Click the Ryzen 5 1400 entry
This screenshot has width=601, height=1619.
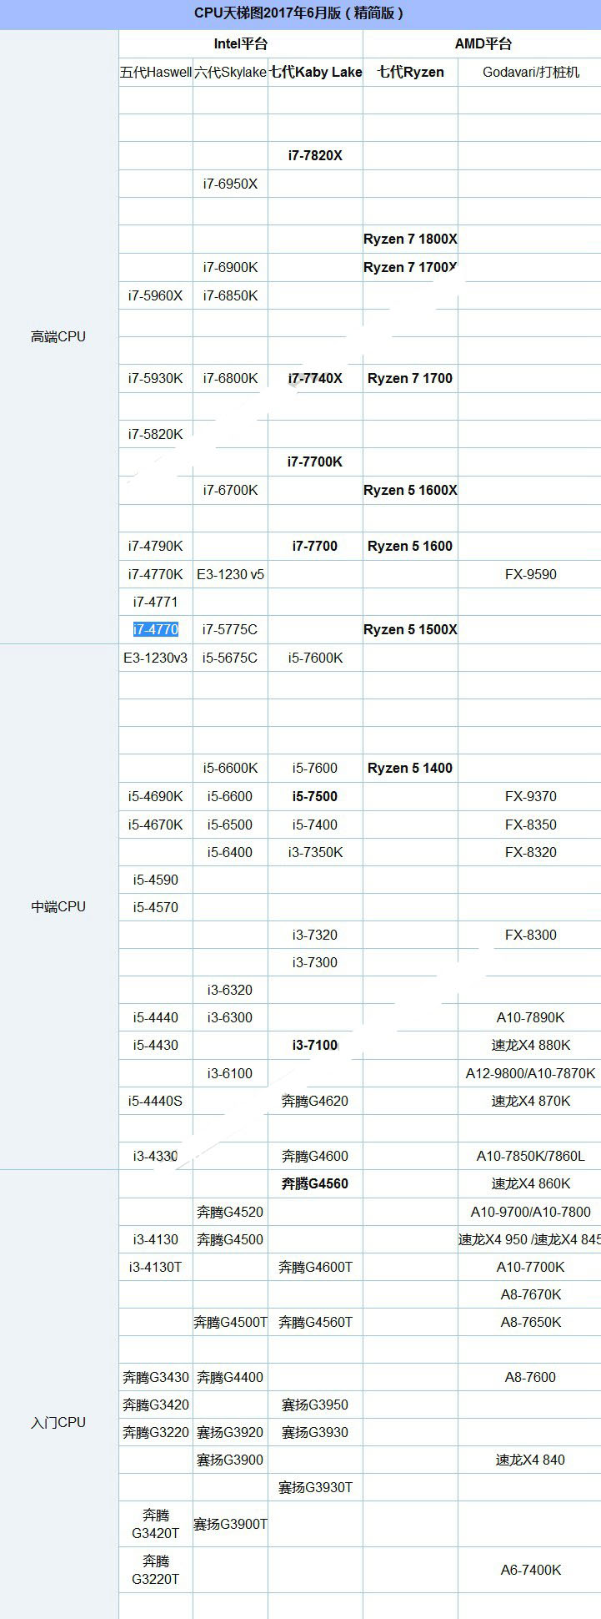[410, 768]
